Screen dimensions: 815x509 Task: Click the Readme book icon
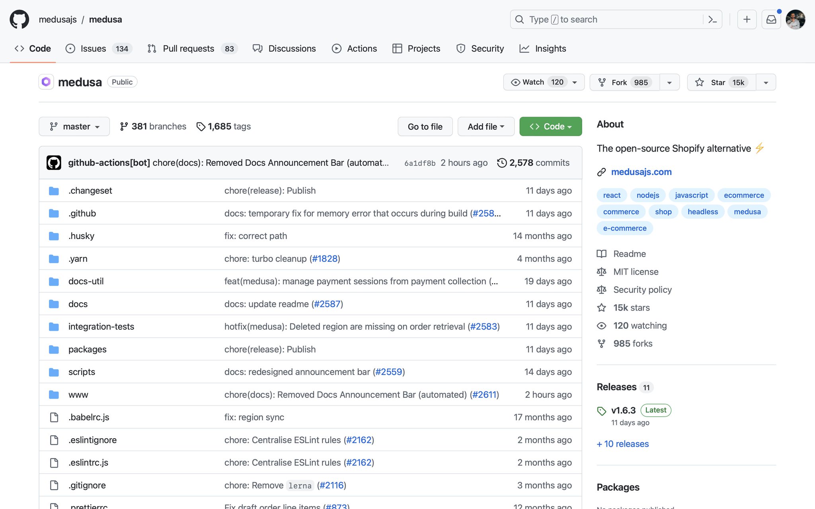601,253
